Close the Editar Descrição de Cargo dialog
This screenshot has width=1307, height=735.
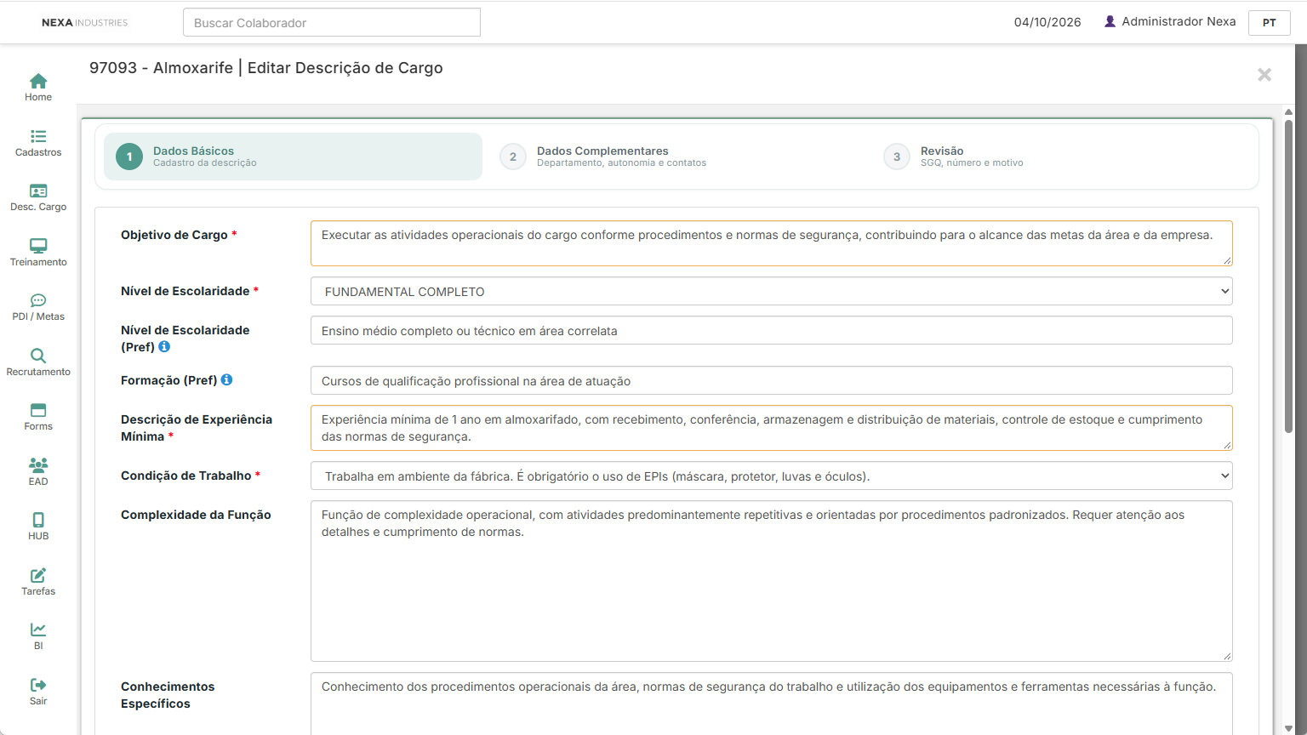click(x=1264, y=75)
